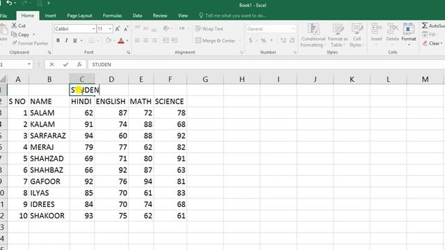Switch to the Page Layout tab
The width and height of the screenshot is (445, 250).
(79, 15)
